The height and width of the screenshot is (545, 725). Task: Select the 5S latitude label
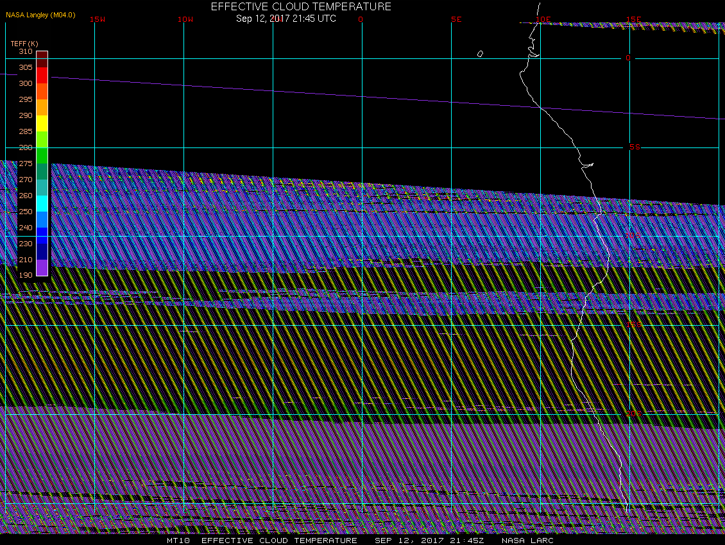(x=635, y=147)
